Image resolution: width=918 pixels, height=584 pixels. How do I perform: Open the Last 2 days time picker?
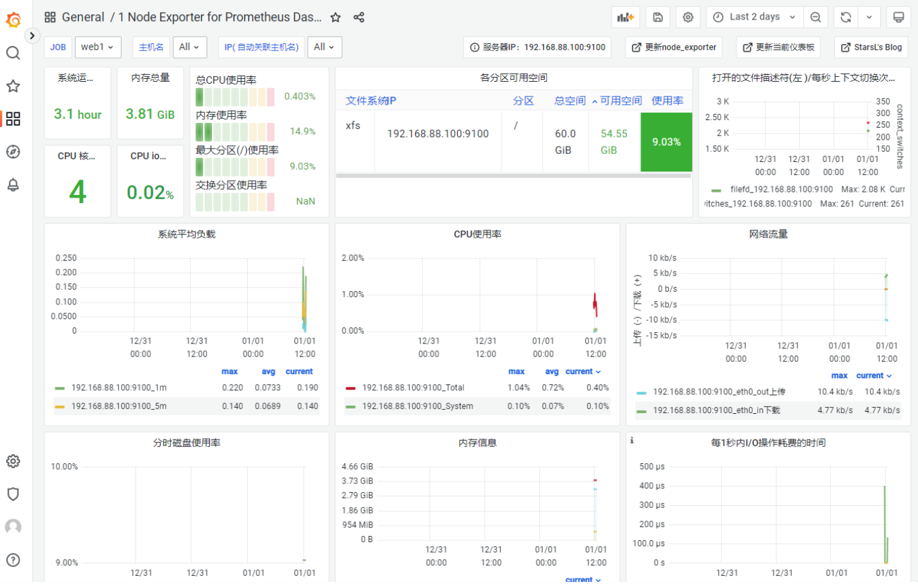point(755,17)
